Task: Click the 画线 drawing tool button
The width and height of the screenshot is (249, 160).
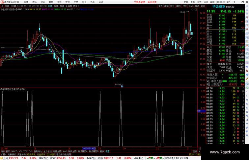Action: point(179,6)
